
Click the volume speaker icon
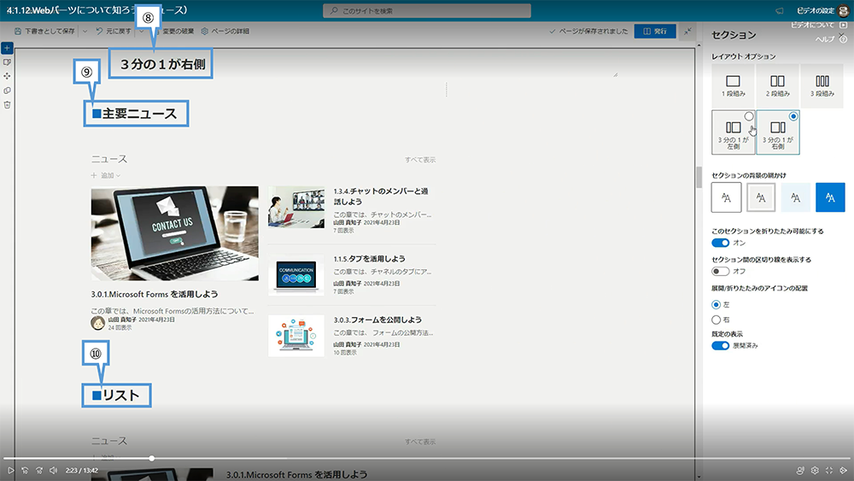coord(53,470)
